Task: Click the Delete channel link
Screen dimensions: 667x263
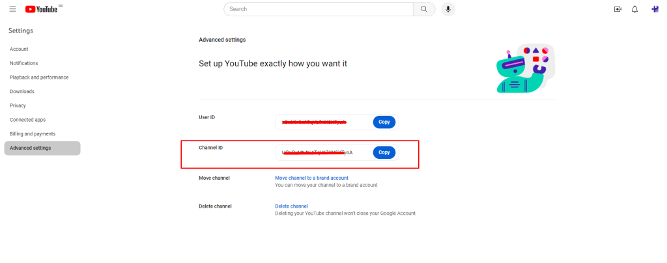Action: (x=291, y=206)
